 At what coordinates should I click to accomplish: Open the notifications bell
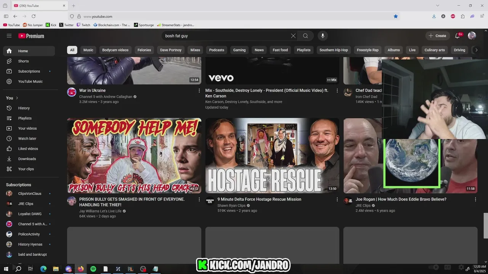coord(457,36)
